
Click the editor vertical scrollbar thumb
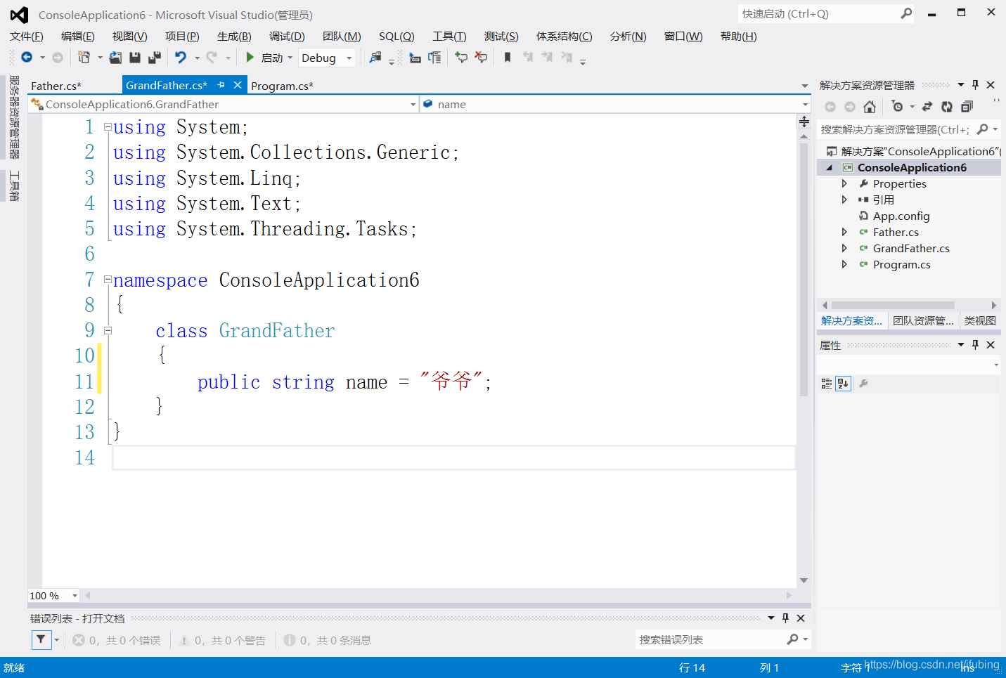(804, 270)
